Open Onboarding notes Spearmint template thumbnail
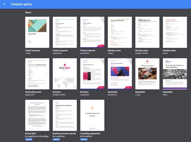 37,74
